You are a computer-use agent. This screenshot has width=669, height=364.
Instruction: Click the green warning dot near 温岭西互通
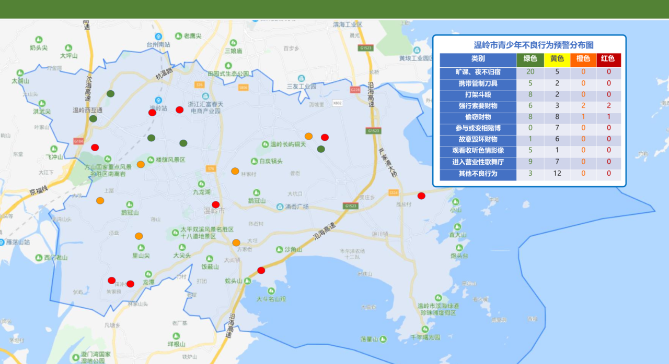pyautogui.click(x=93, y=118)
